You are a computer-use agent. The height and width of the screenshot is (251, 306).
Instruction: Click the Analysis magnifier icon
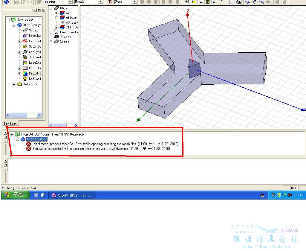25,52
